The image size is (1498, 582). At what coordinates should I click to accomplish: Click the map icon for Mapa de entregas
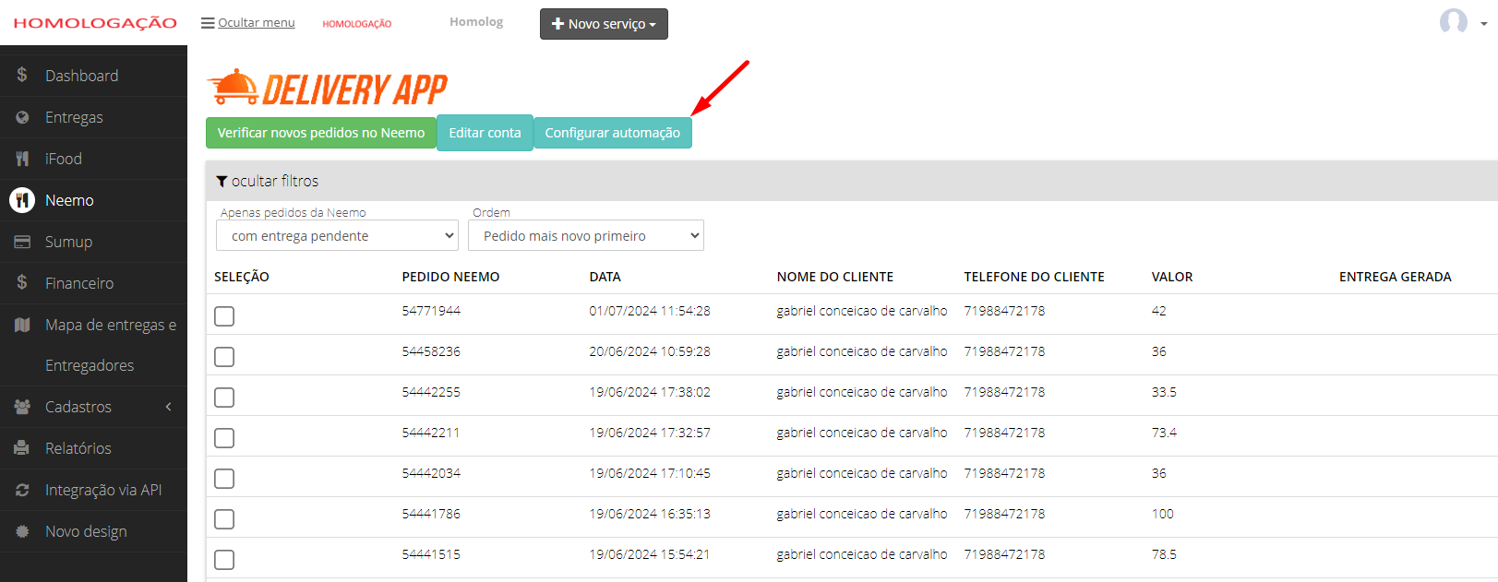coord(22,325)
